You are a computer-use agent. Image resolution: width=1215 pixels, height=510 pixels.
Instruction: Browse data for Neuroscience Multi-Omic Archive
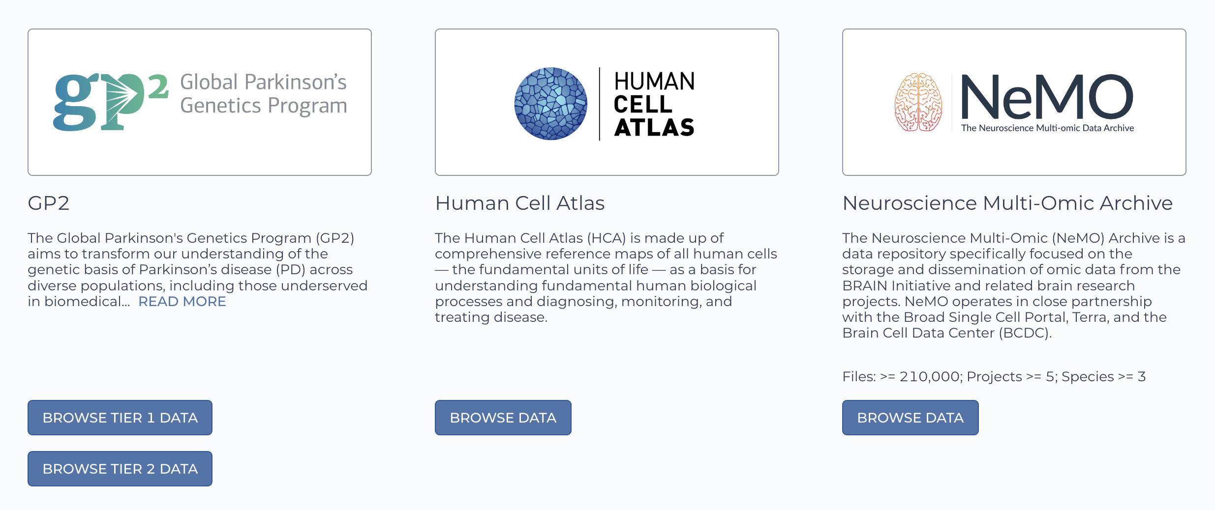point(910,418)
